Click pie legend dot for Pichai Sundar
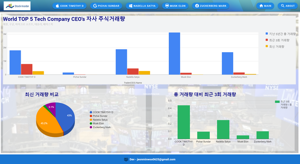 [x=91, y=116]
